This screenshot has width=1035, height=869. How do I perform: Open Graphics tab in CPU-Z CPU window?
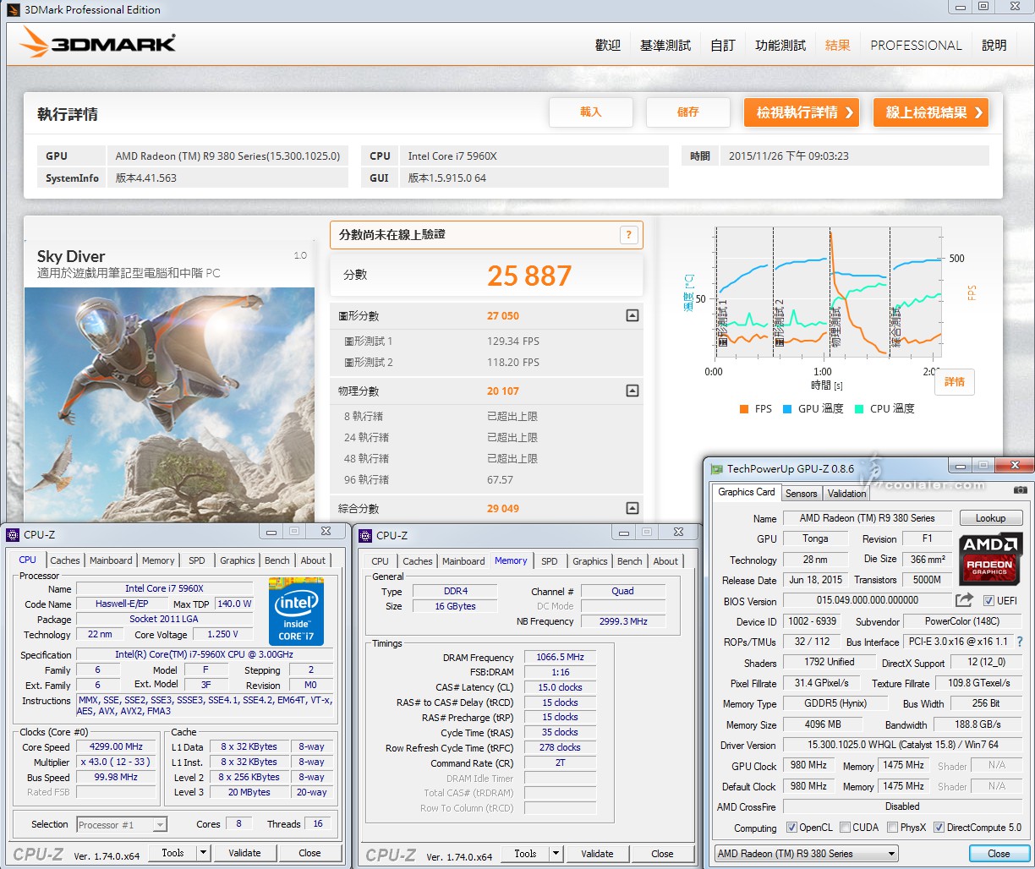click(237, 560)
